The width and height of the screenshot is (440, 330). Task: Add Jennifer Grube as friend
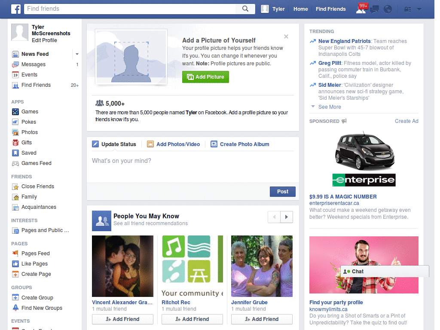262,319
